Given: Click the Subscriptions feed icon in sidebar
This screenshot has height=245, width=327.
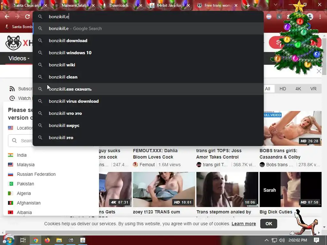Looking at the screenshot, I should [12, 89].
